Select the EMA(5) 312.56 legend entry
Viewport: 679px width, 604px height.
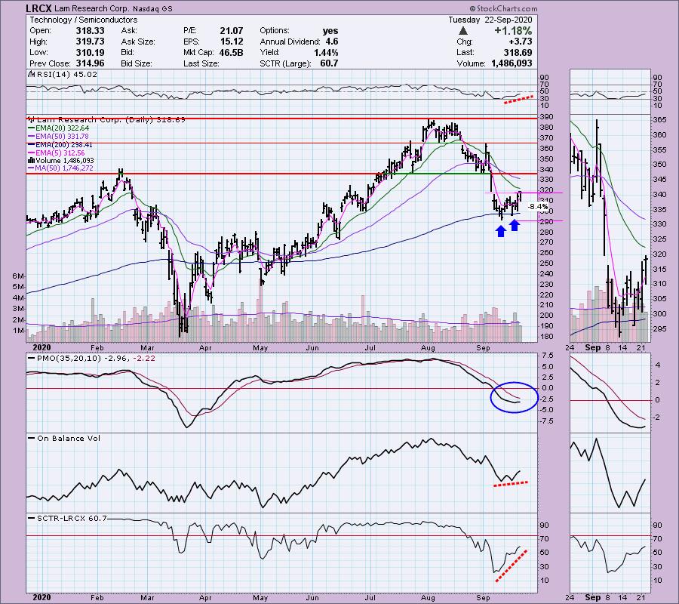coord(57,153)
